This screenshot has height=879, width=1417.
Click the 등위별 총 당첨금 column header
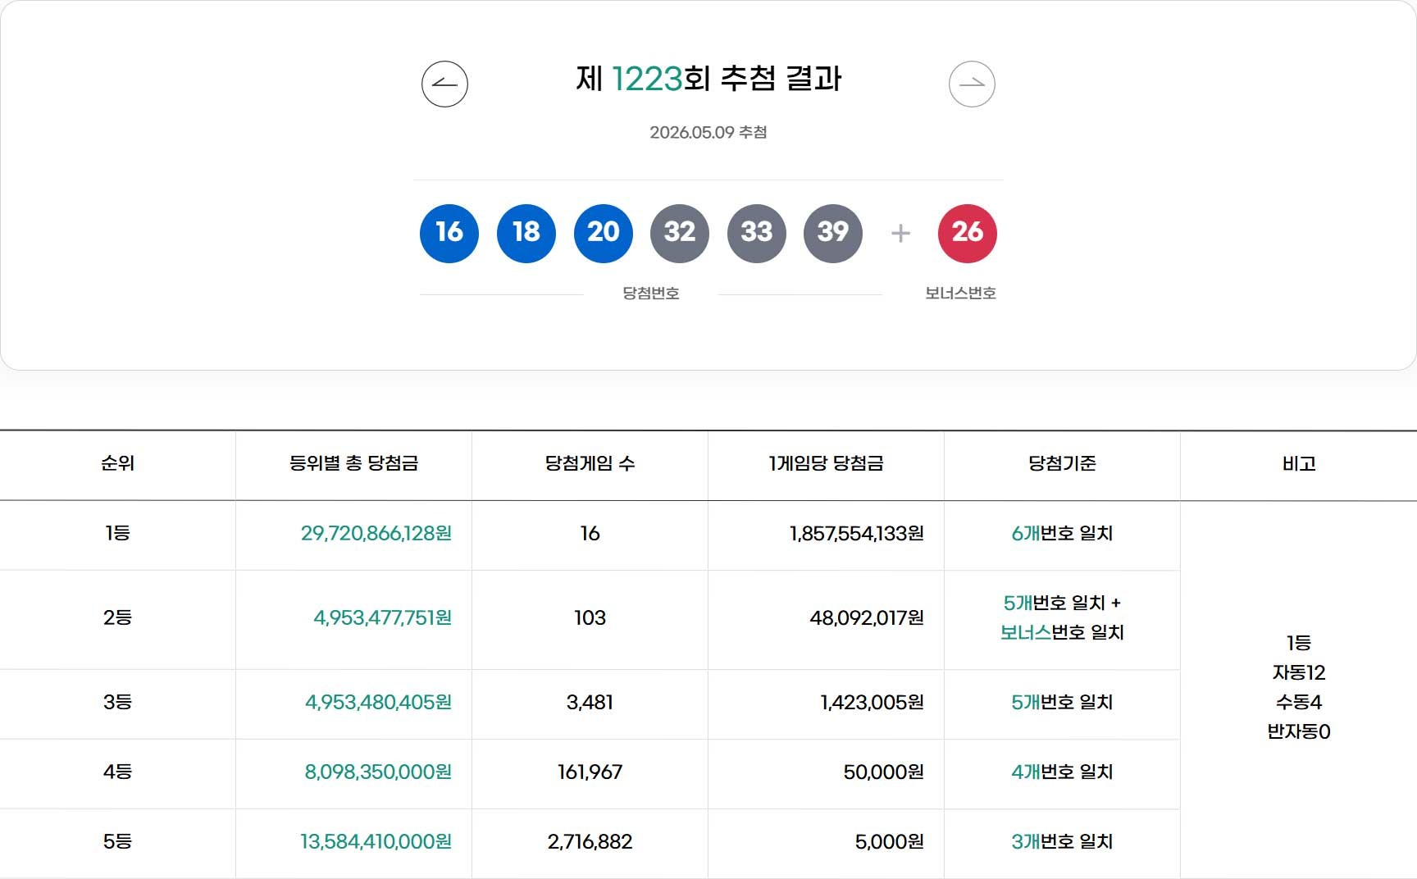(x=354, y=463)
